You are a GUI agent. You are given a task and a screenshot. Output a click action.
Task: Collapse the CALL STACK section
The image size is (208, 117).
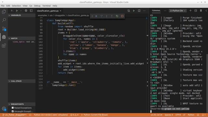22,81
